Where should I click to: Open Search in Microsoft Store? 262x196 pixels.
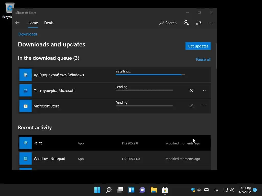pyautogui.click(x=168, y=23)
